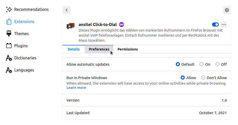Viewport: 238px width, 125px height.
Task: Select Default for automatic updates
Action: click(178, 64)
